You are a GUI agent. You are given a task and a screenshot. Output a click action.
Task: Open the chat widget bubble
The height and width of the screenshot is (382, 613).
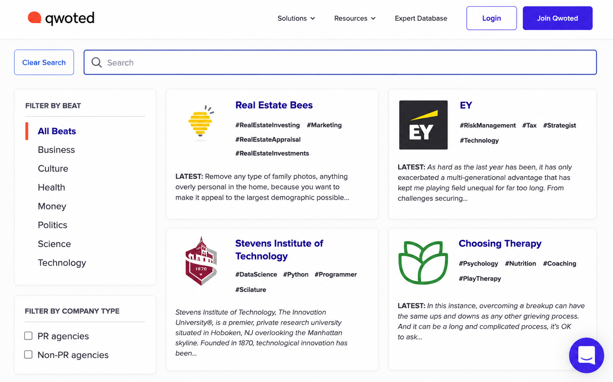click(x=586, y=355)
